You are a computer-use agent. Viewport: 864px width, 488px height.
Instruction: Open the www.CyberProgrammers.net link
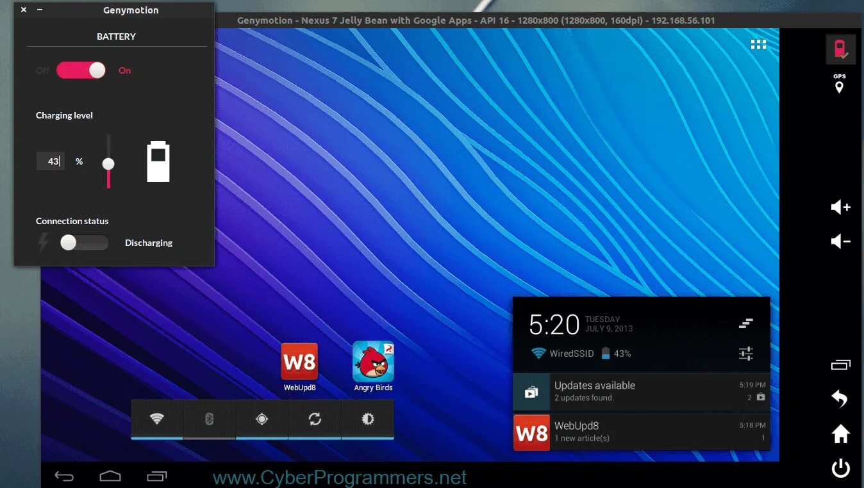(338, 477)
